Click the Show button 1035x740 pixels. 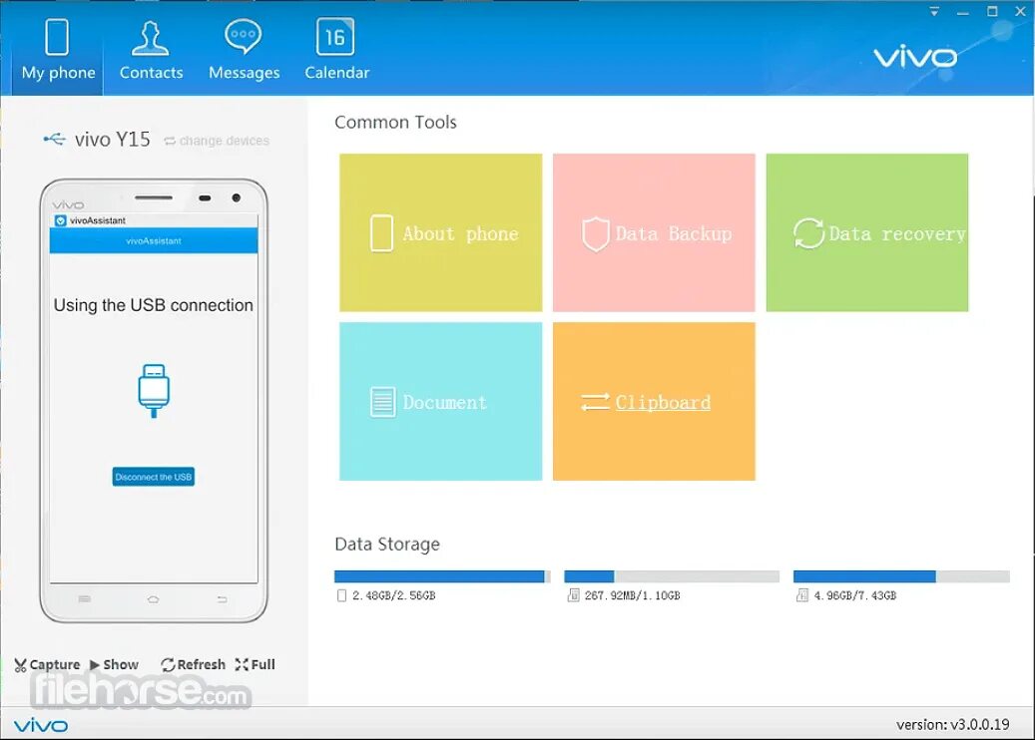coord(114,665)
